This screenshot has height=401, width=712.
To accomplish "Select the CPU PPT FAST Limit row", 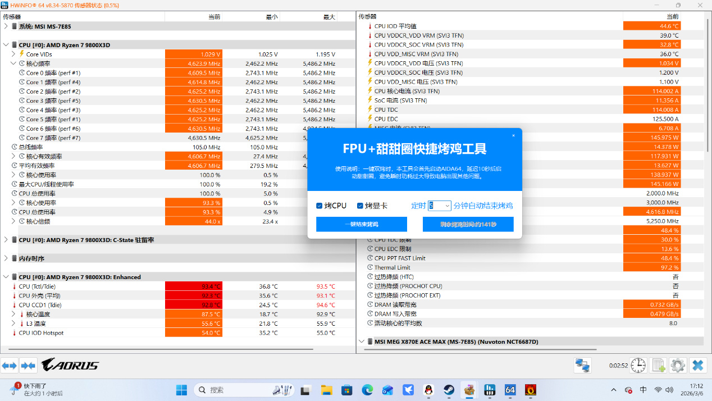I will pyautogui.click(x=531, y=258).
